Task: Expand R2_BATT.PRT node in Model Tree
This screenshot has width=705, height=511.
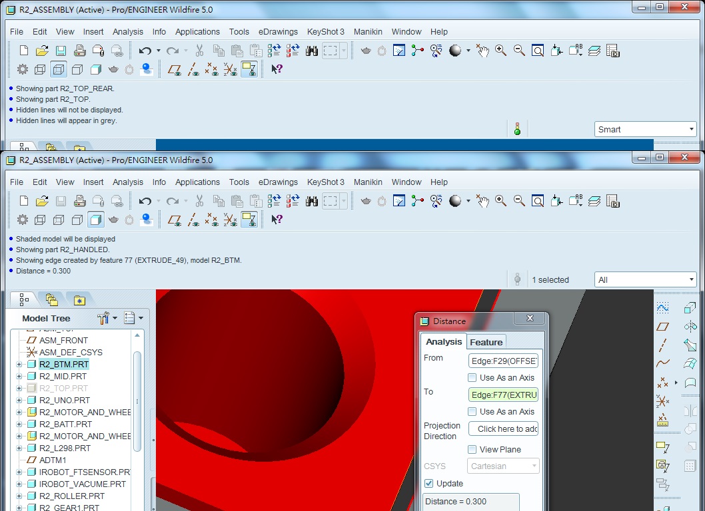Action: pos(19,424)
